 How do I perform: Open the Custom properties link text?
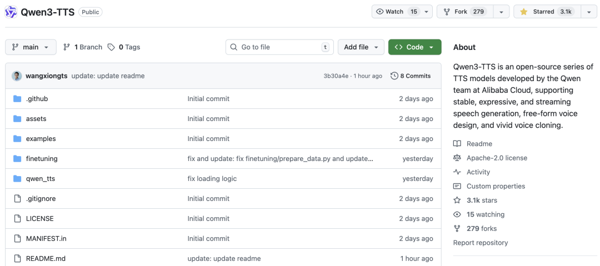(x=496, y=186)
